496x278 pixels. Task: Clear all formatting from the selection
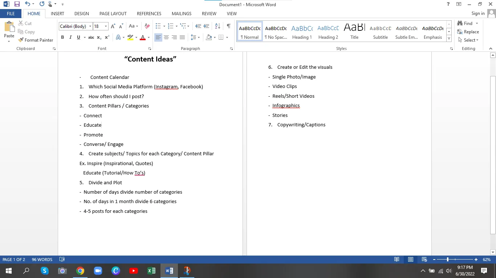pos(147,26)
